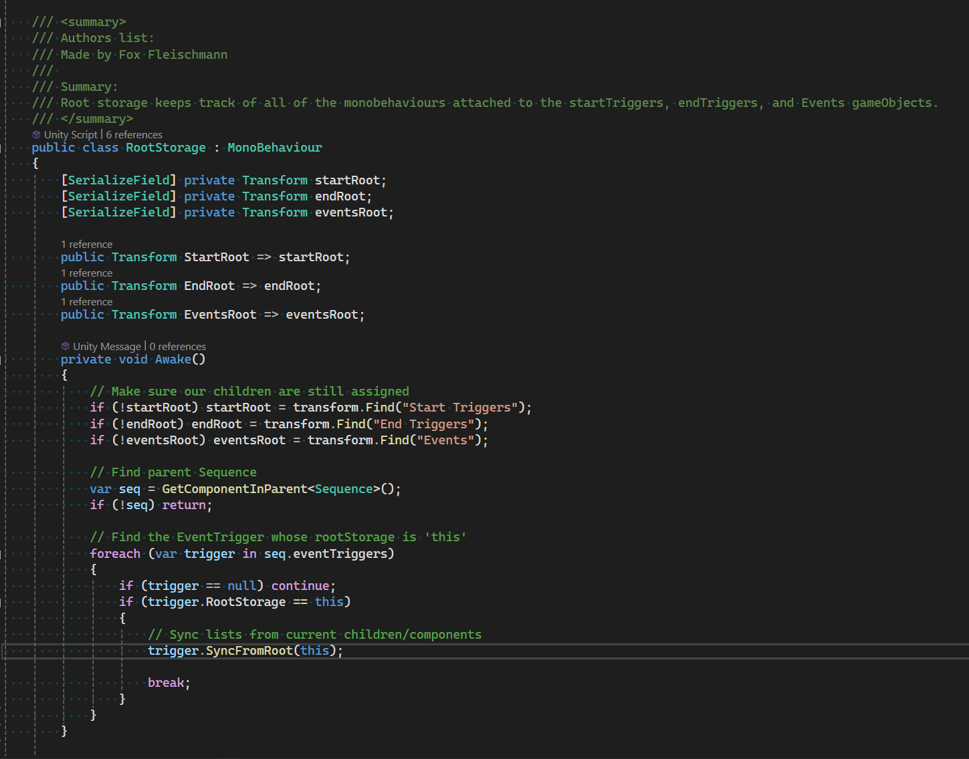Click "1 reference" above the EventsRoot property
The width and height of the screenshot is (969, 759).
tap(86, 301)
